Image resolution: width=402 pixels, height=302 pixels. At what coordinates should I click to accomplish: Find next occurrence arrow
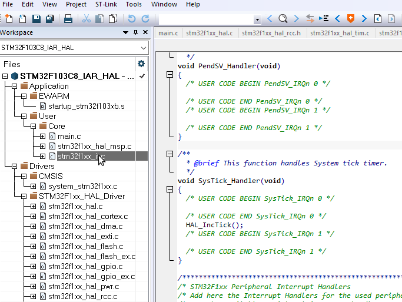[297, 19]
